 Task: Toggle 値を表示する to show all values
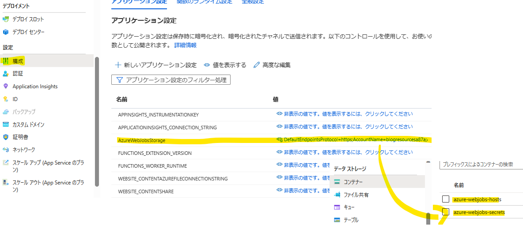pos(225,65)
